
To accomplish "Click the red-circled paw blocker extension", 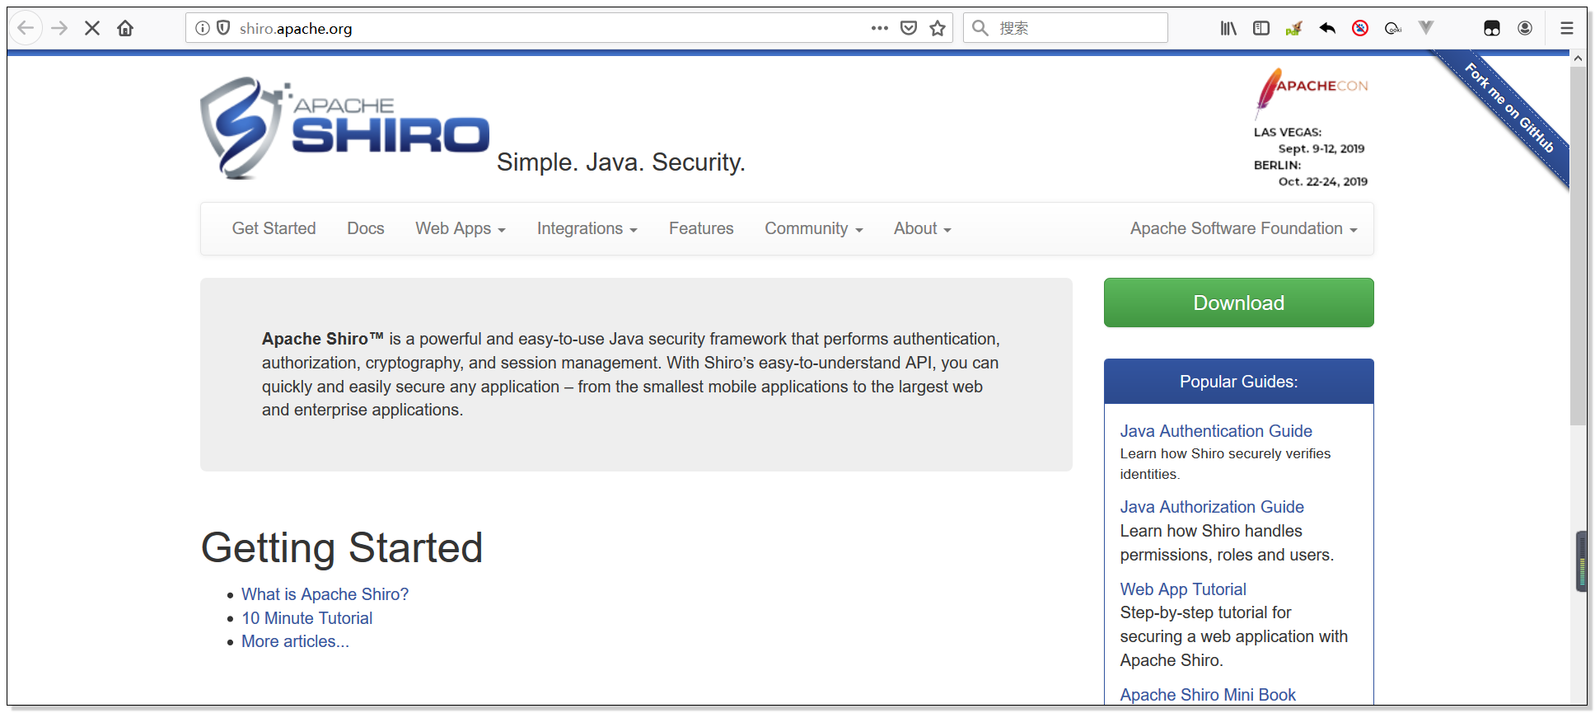I will (x=1360, y=28).
